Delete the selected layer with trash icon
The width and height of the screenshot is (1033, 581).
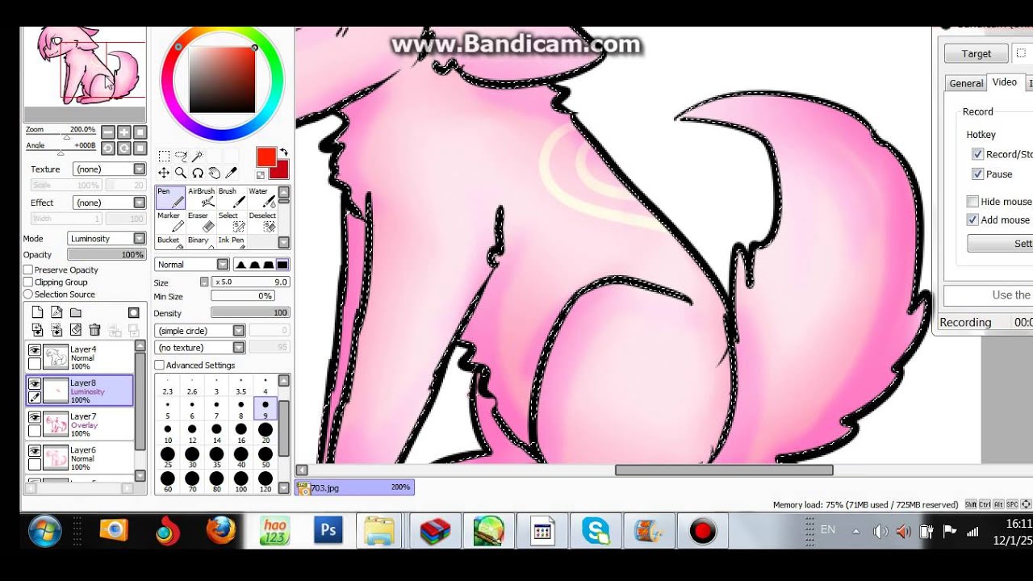pyautogui.click(x=94, y=330)
